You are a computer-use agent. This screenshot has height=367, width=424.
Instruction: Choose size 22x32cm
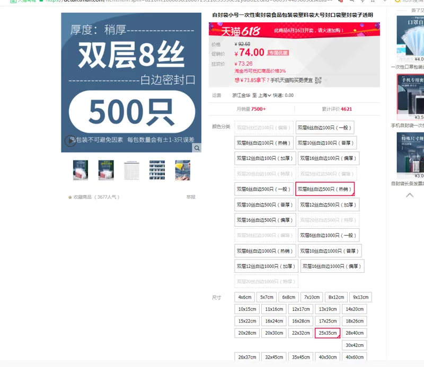tap(301, 333)
